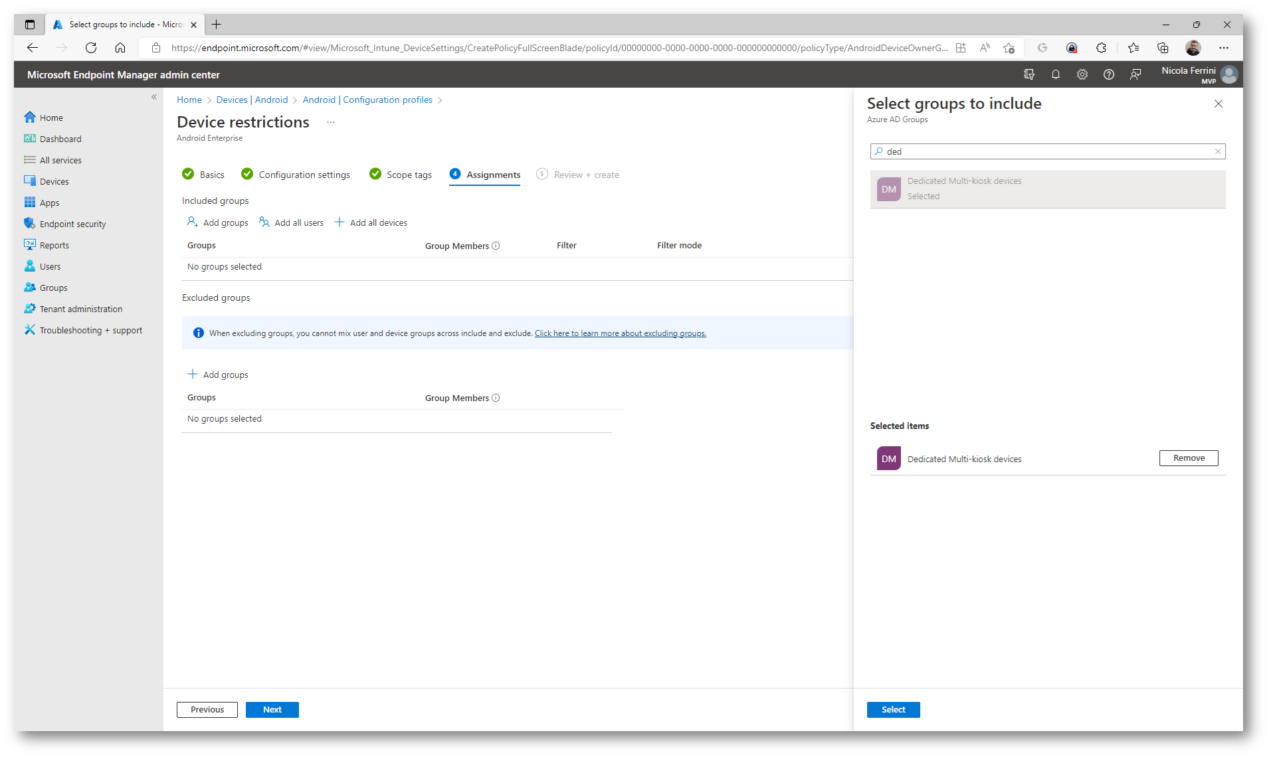1271x759 pixels.
Task: Click learn more about excluding groups link
Action: (x=620, y=333)
